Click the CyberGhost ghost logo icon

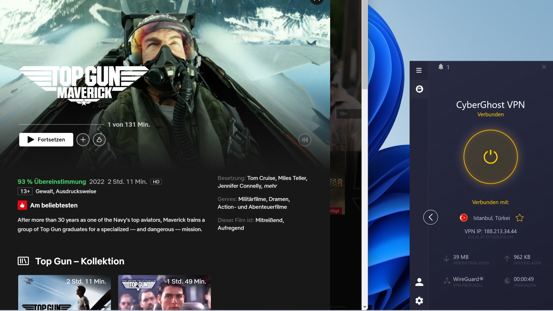419,89
